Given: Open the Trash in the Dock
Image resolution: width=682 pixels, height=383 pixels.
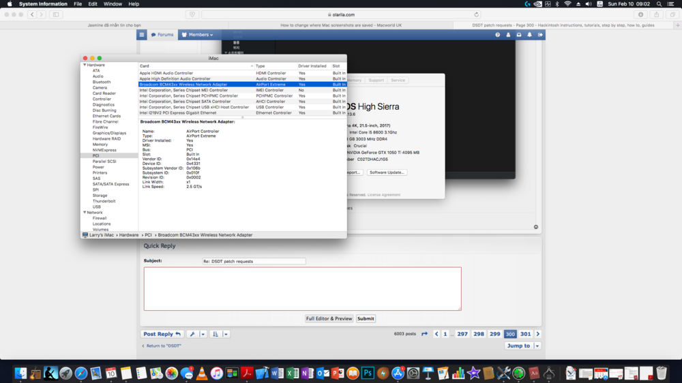Looking at the screenshot, I should tap(661, 373).
